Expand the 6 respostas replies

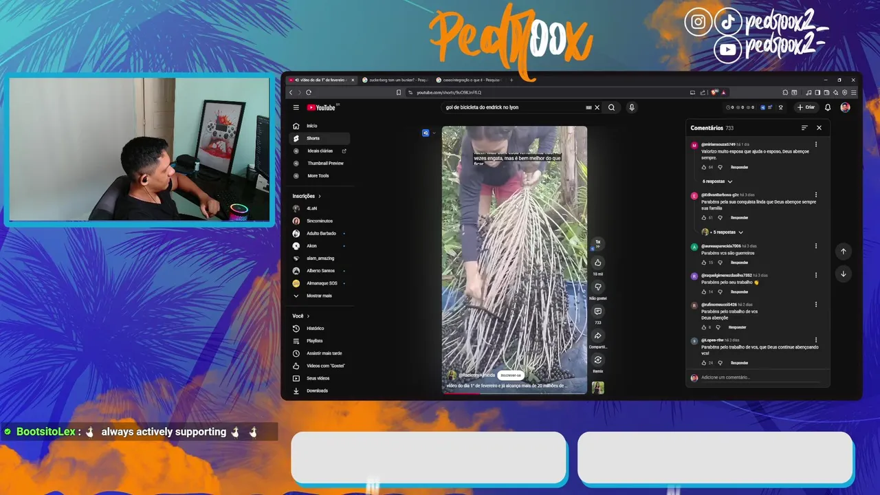tap(717, 181)
